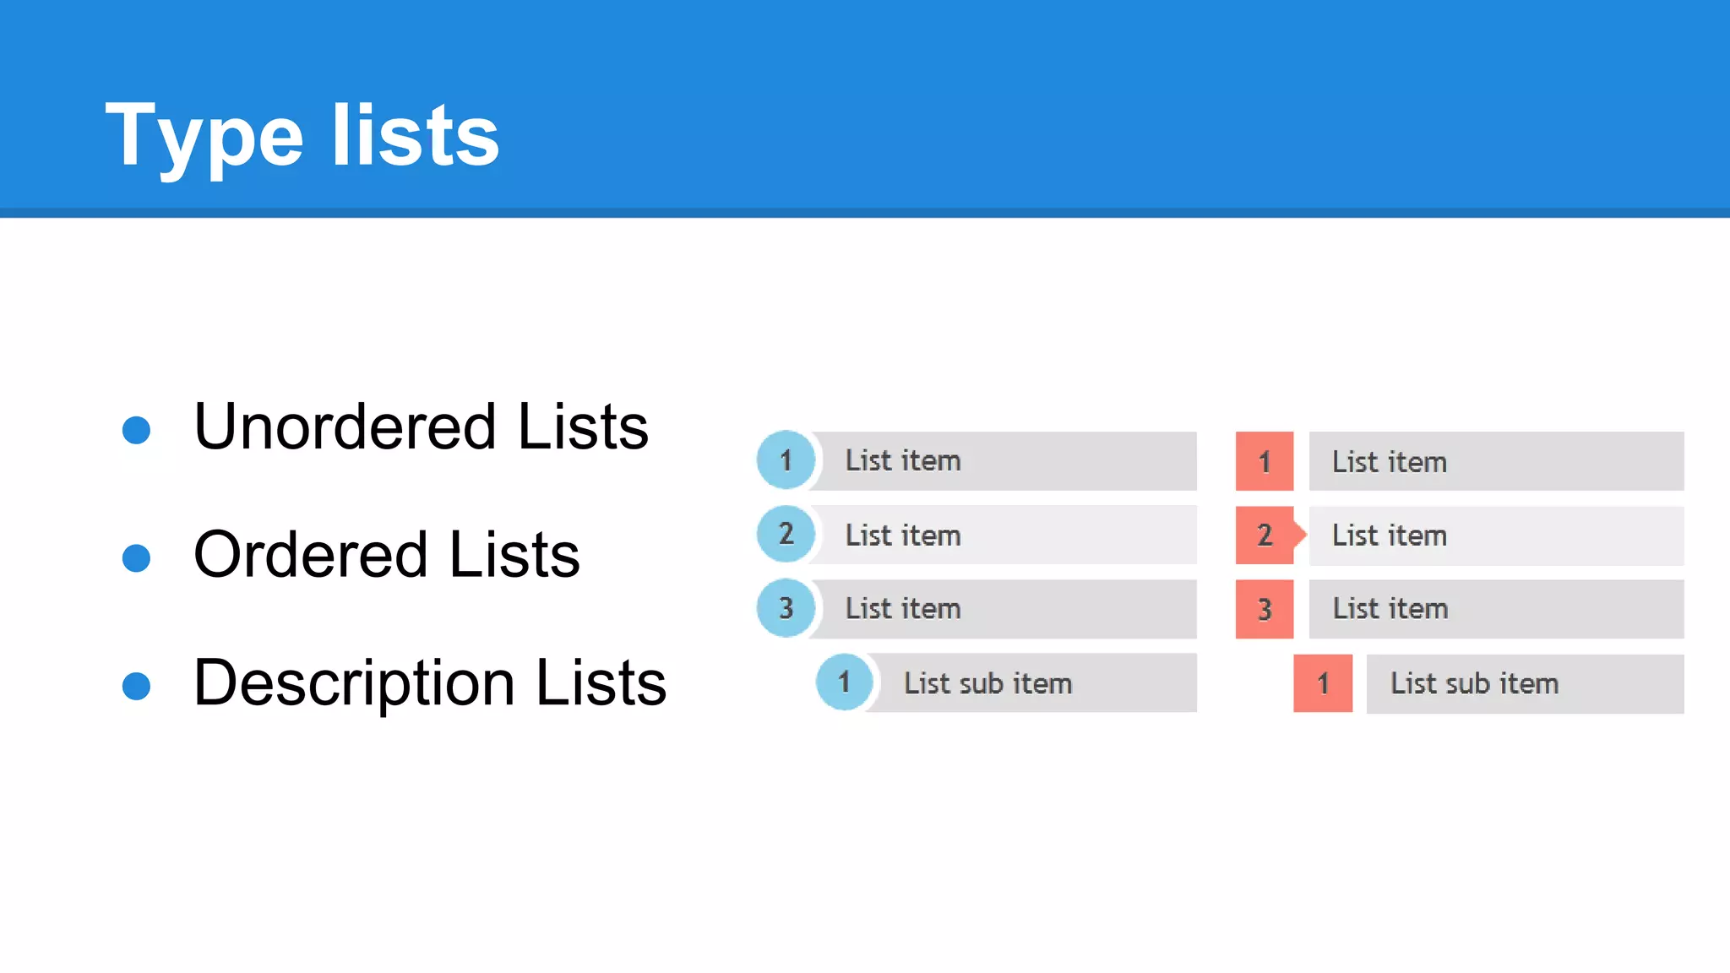Click bullet dot before Description Lists
This screenshot has height=973, width=1730.
coord(136,686)
